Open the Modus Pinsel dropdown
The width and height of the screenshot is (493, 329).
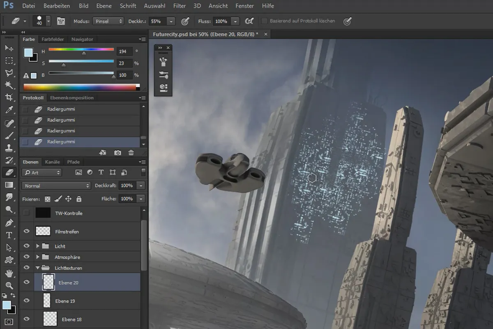click(x=108, y=21)
